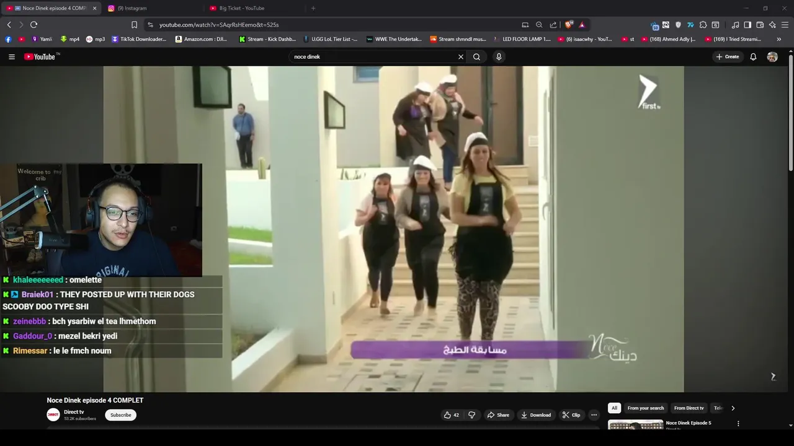Open Direct tv channel avatar
The width and height of the screenshot is (794, 446).
tap(53, 415)
